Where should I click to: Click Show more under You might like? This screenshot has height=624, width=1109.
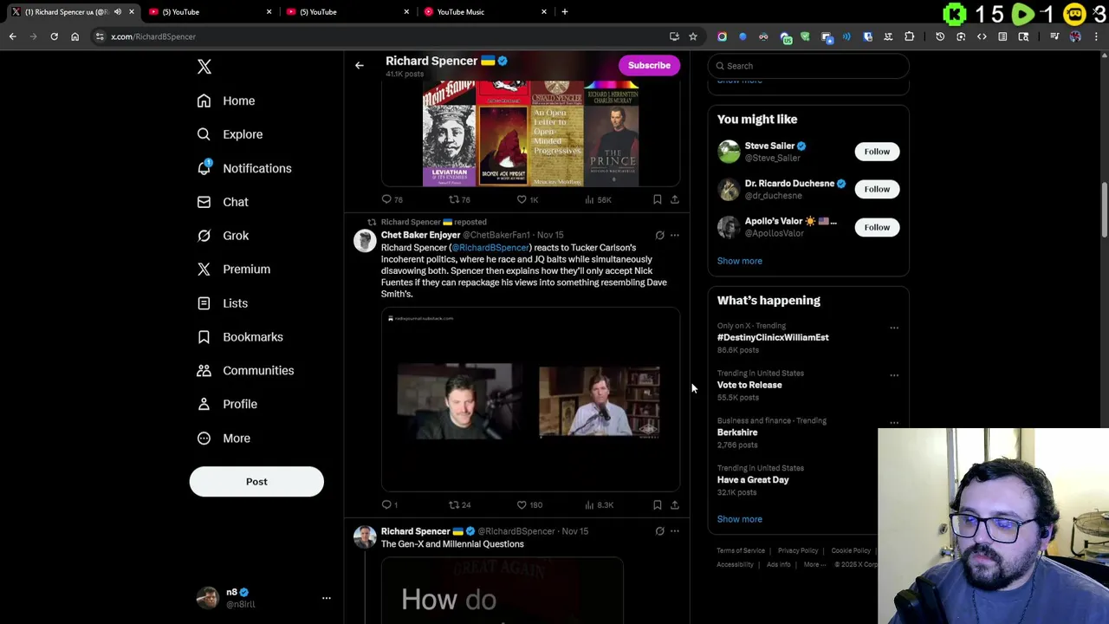(x=739, y=261)
